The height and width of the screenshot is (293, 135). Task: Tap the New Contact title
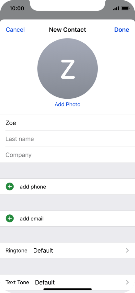click(x=67, y=30)
